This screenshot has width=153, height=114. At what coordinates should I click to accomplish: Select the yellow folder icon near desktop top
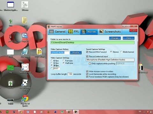[x=25, y=20]
